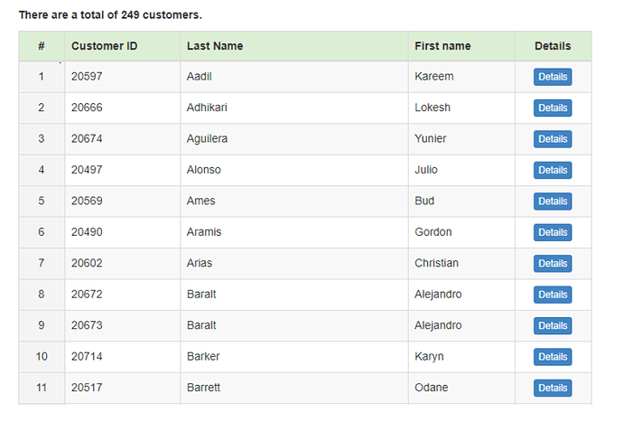Click the Last Name column header

point(215,46)
